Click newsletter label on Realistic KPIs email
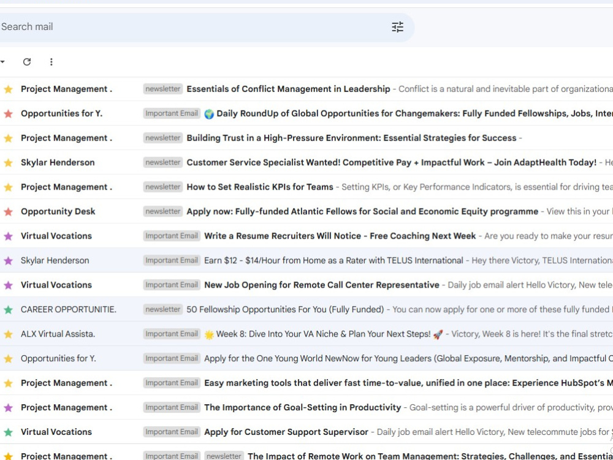 [162, 187]
